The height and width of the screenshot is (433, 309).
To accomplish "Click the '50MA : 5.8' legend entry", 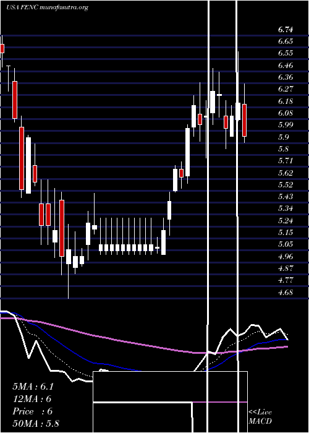I will pos(36,424).
